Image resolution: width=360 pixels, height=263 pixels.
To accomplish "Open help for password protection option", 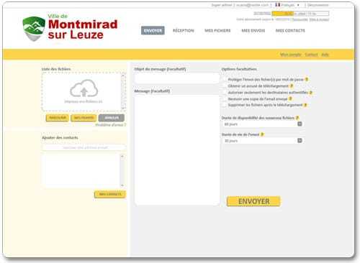I will click(307, 79).
